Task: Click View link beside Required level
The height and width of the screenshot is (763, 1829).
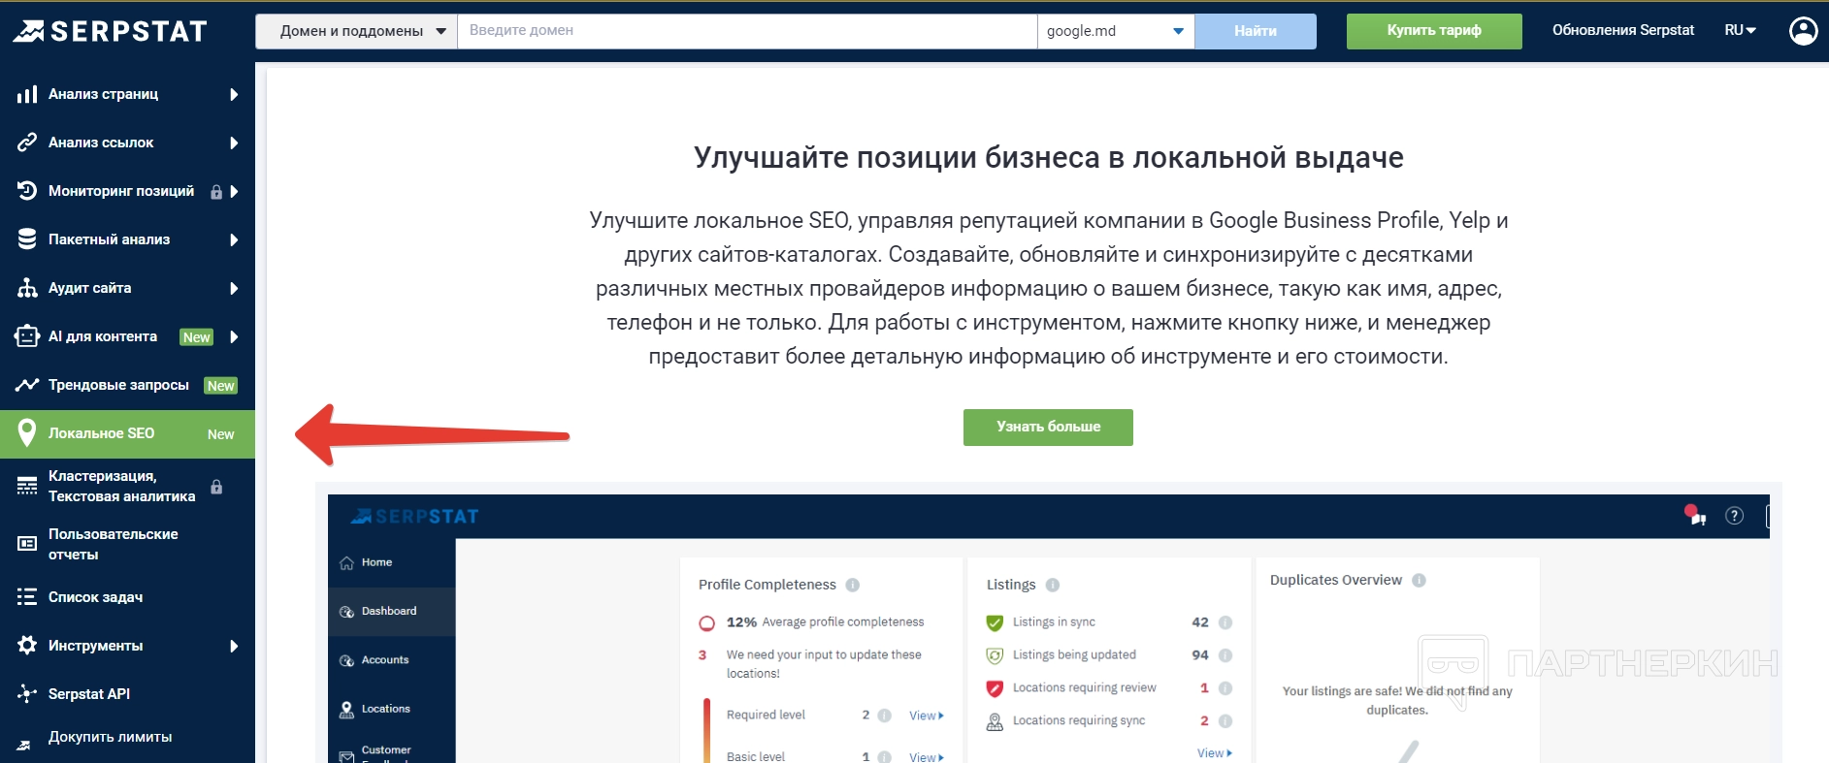Action: 927,715
